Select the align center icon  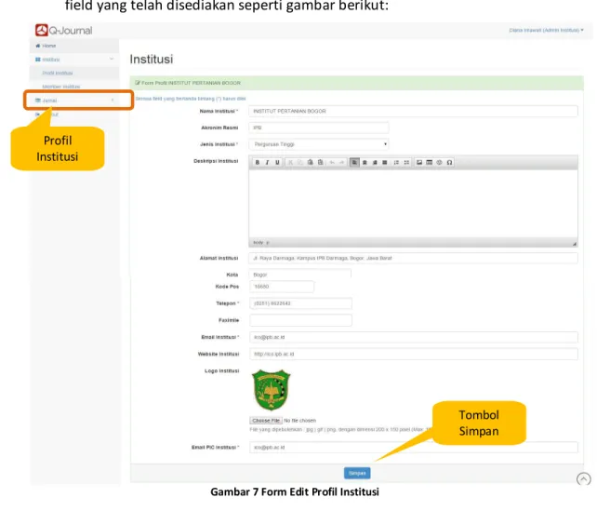[365, 162]
